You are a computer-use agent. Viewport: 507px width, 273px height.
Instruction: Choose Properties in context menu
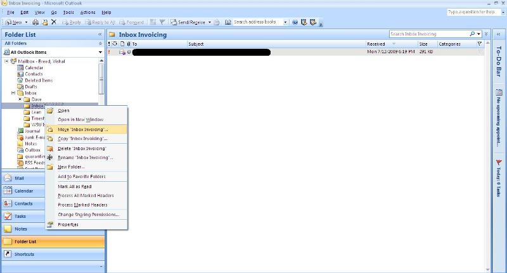tap(86, 224)
